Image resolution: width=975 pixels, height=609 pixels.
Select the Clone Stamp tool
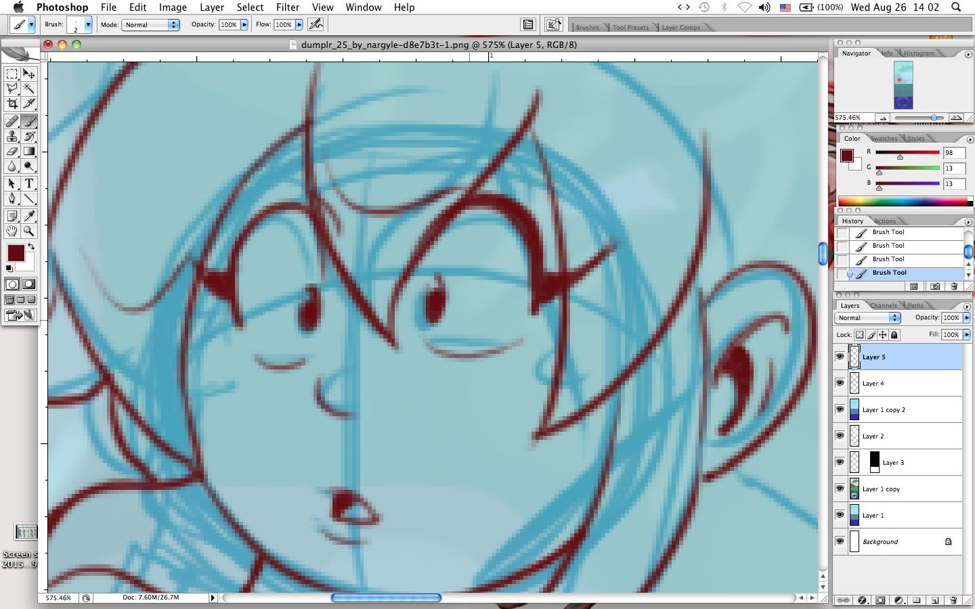click(x=12, y=136)
